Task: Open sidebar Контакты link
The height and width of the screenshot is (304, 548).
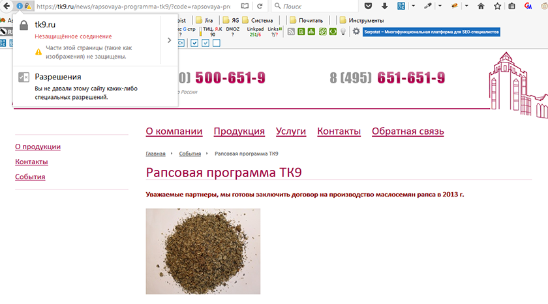Action: coord(31,161)
